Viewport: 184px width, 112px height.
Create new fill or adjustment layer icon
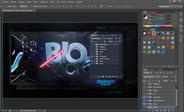(161, 111)
